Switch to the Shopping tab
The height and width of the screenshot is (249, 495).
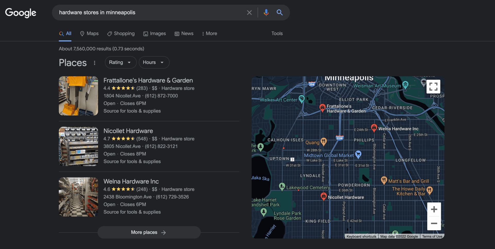121,34
